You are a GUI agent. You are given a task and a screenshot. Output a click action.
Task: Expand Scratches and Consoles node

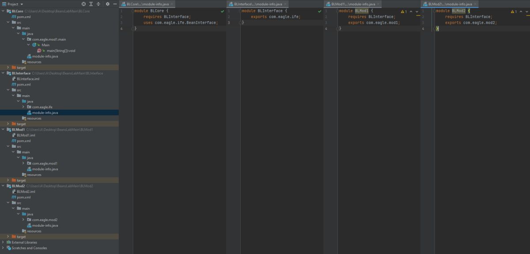point(3,248)
